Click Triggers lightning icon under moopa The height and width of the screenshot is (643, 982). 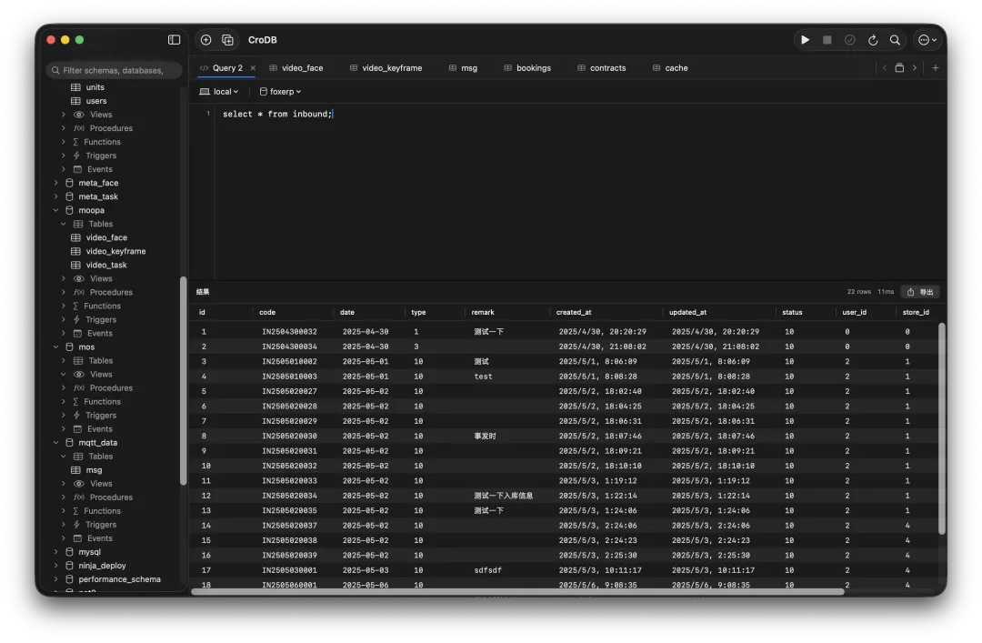click(x=76, y=319)
